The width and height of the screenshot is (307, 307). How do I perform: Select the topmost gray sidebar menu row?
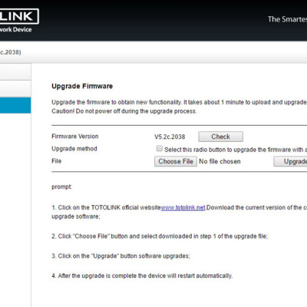tap(15, 72)
